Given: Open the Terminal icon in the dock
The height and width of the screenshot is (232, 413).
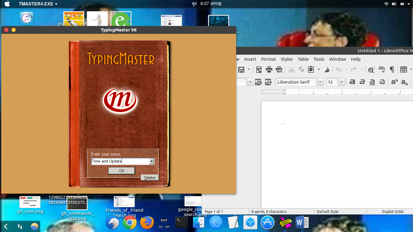Looking at the screenshot, I should click(x=181, y=222).
